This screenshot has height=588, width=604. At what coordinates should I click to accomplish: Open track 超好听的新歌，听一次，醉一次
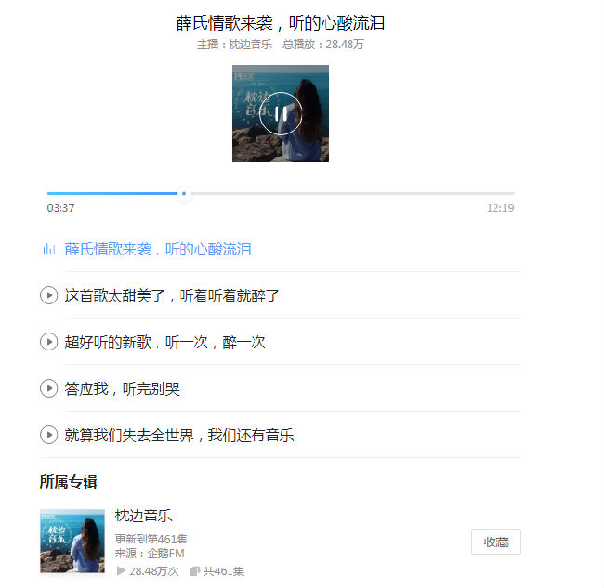[164, 342]
